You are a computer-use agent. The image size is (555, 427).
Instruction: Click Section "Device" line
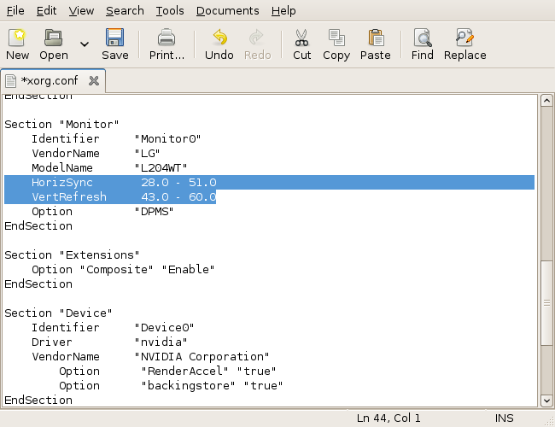pyautogui.click(x=58, y=313)
